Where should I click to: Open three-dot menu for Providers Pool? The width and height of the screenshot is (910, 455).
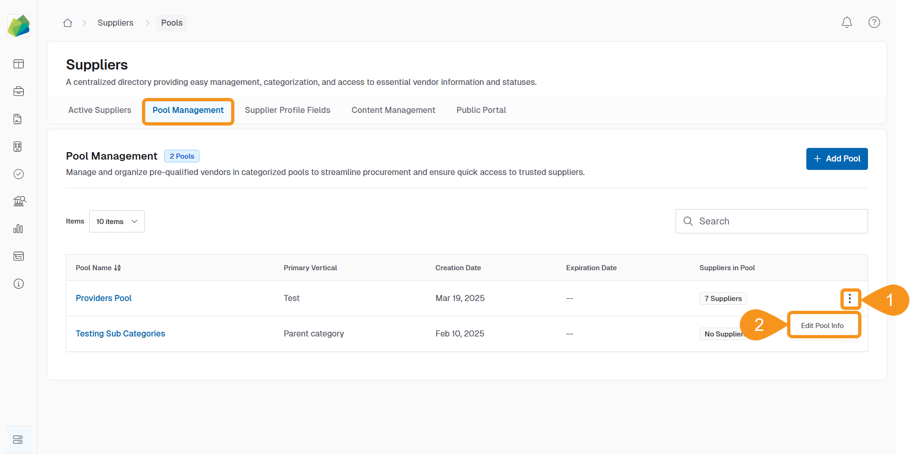850,299
